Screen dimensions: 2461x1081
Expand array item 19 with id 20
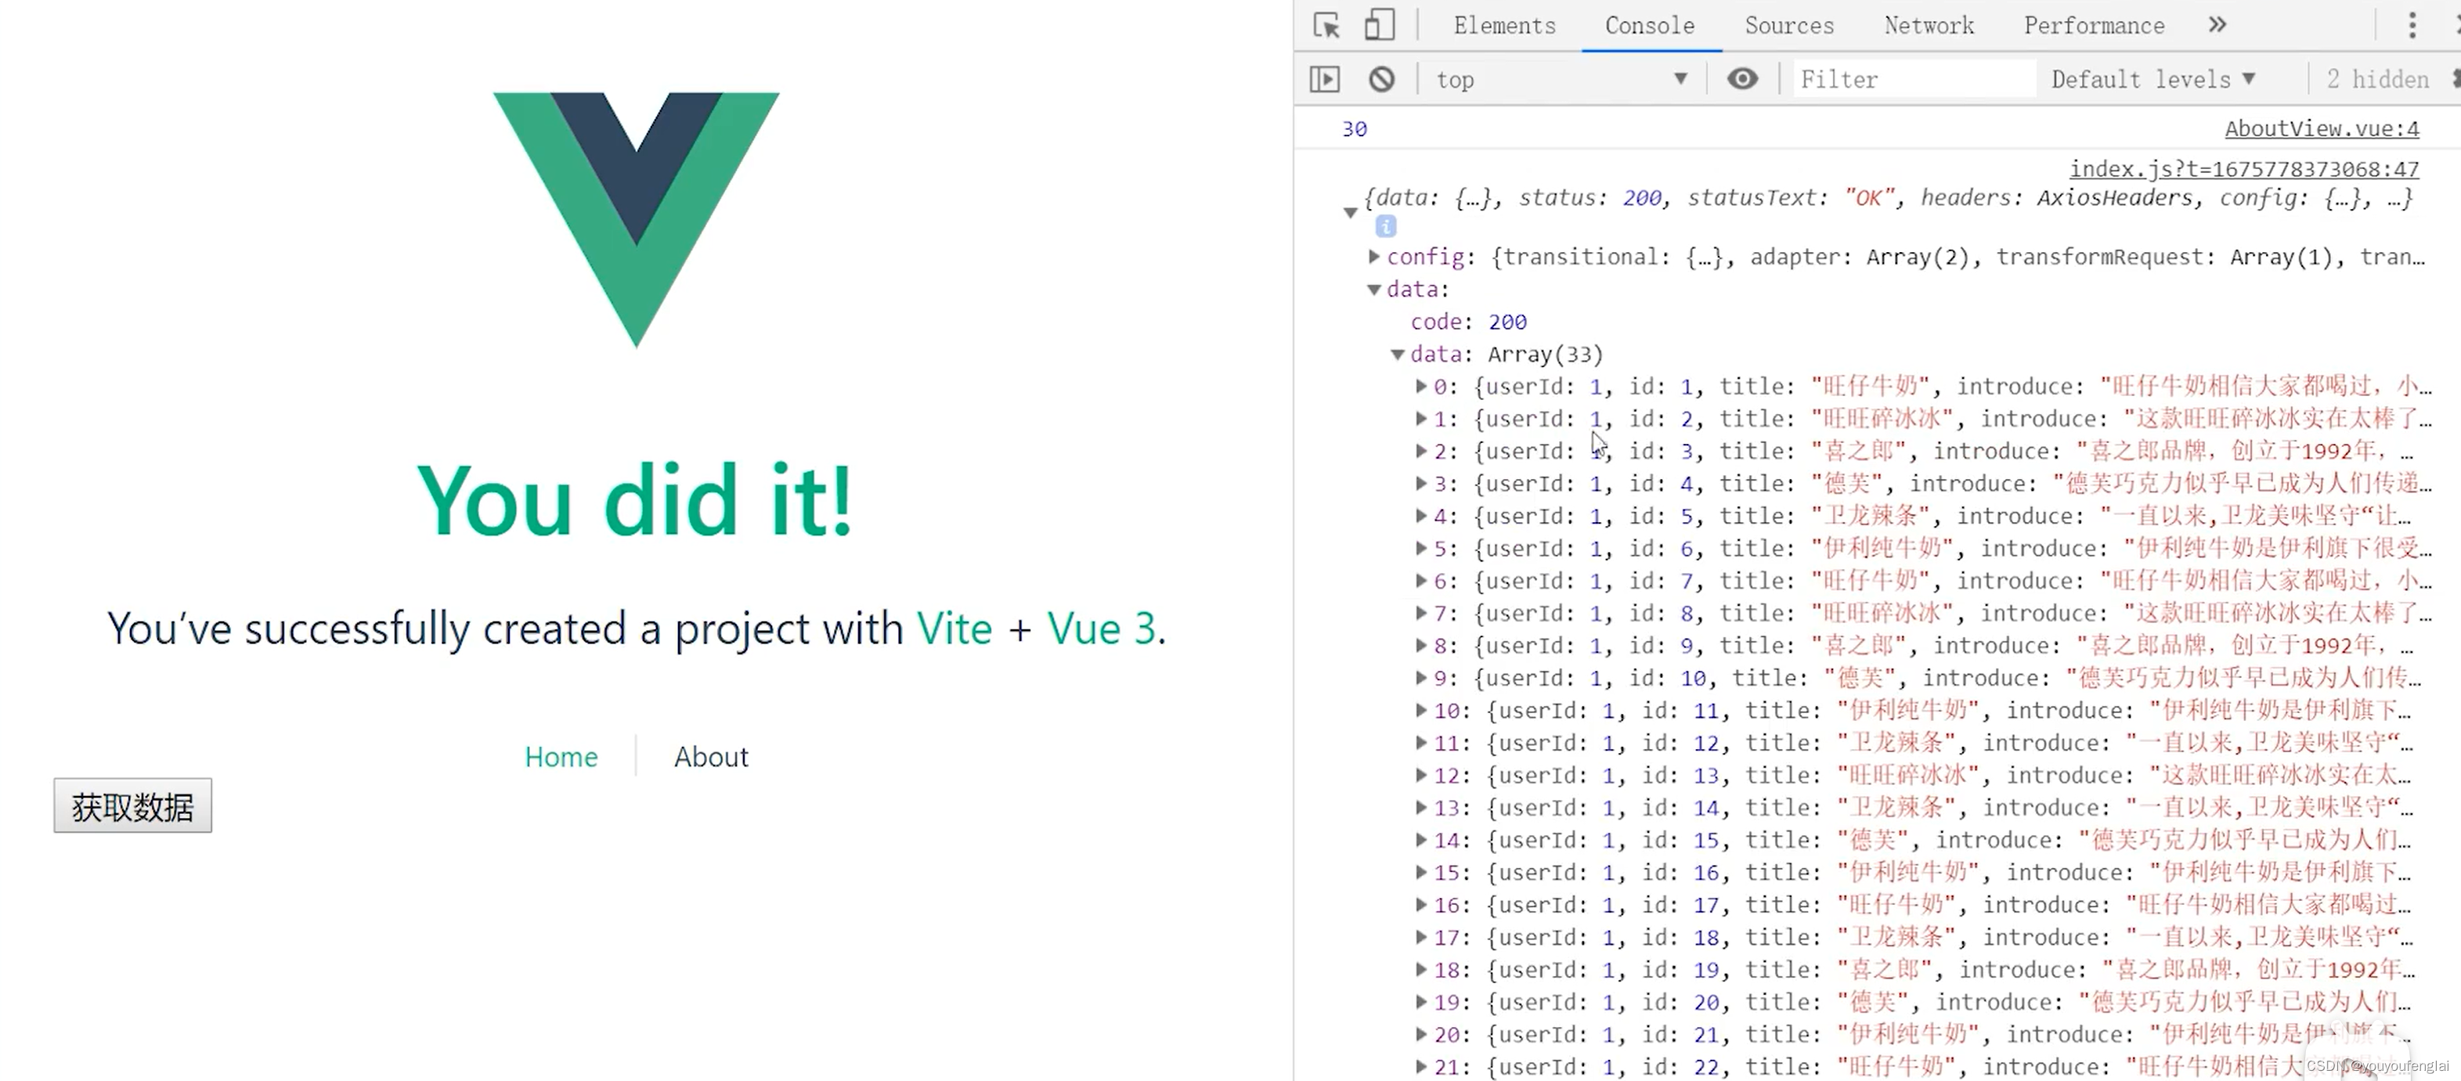(x=1420, y=1002)
